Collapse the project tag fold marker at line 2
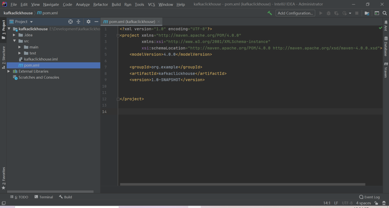 point(118,36)
